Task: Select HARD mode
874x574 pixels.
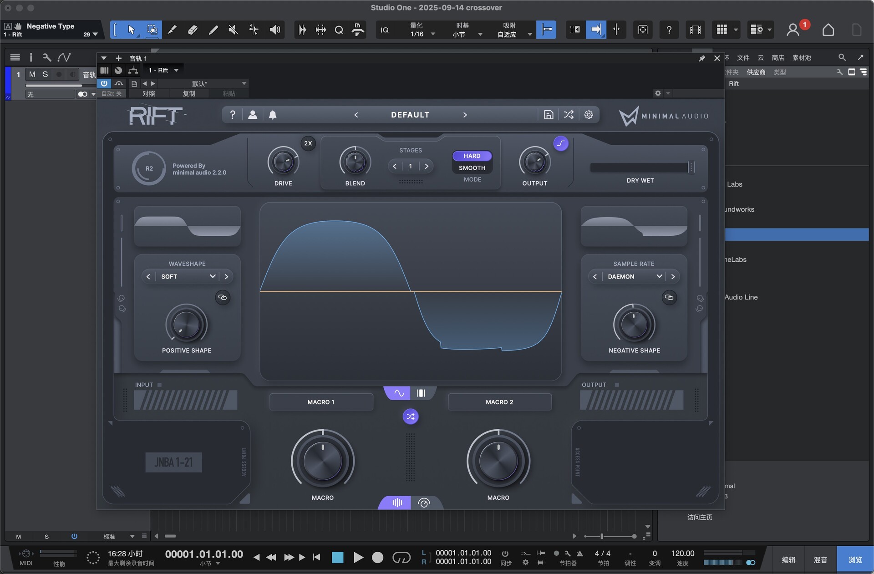Action: click(x=472, y=156)
